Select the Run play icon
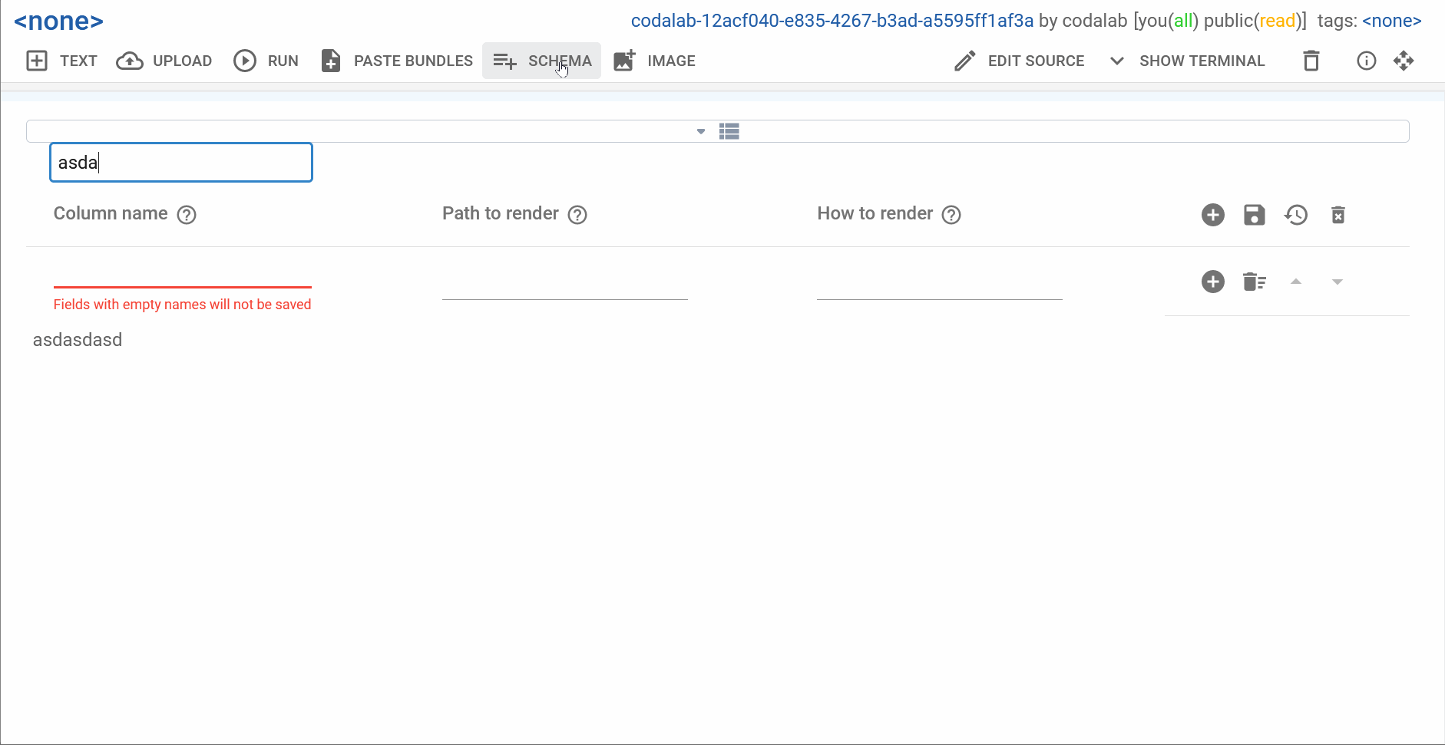1445x745 pixels. [x=245, y=61]
